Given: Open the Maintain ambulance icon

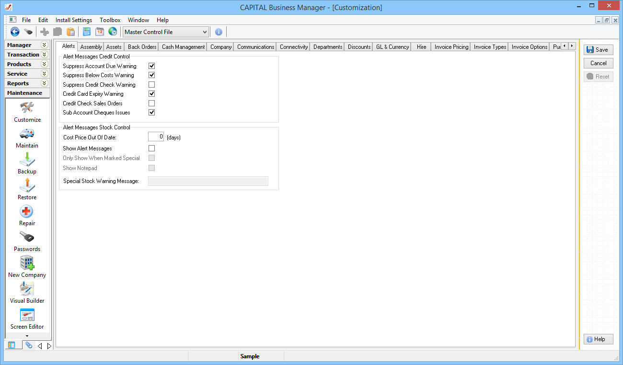Looking at the screenshot, I should click(27, 138).
